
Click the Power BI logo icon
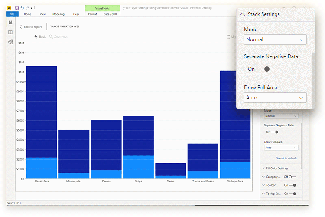pos(9,8)
